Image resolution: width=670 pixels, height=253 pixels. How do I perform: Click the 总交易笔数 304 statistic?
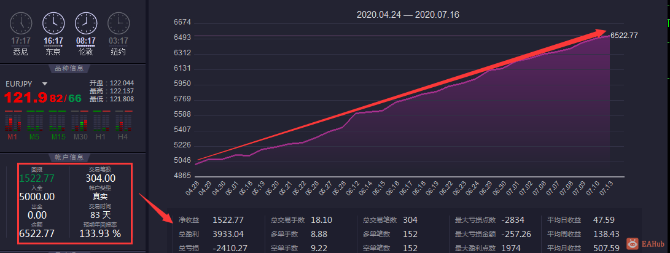(x=390, y=220)
